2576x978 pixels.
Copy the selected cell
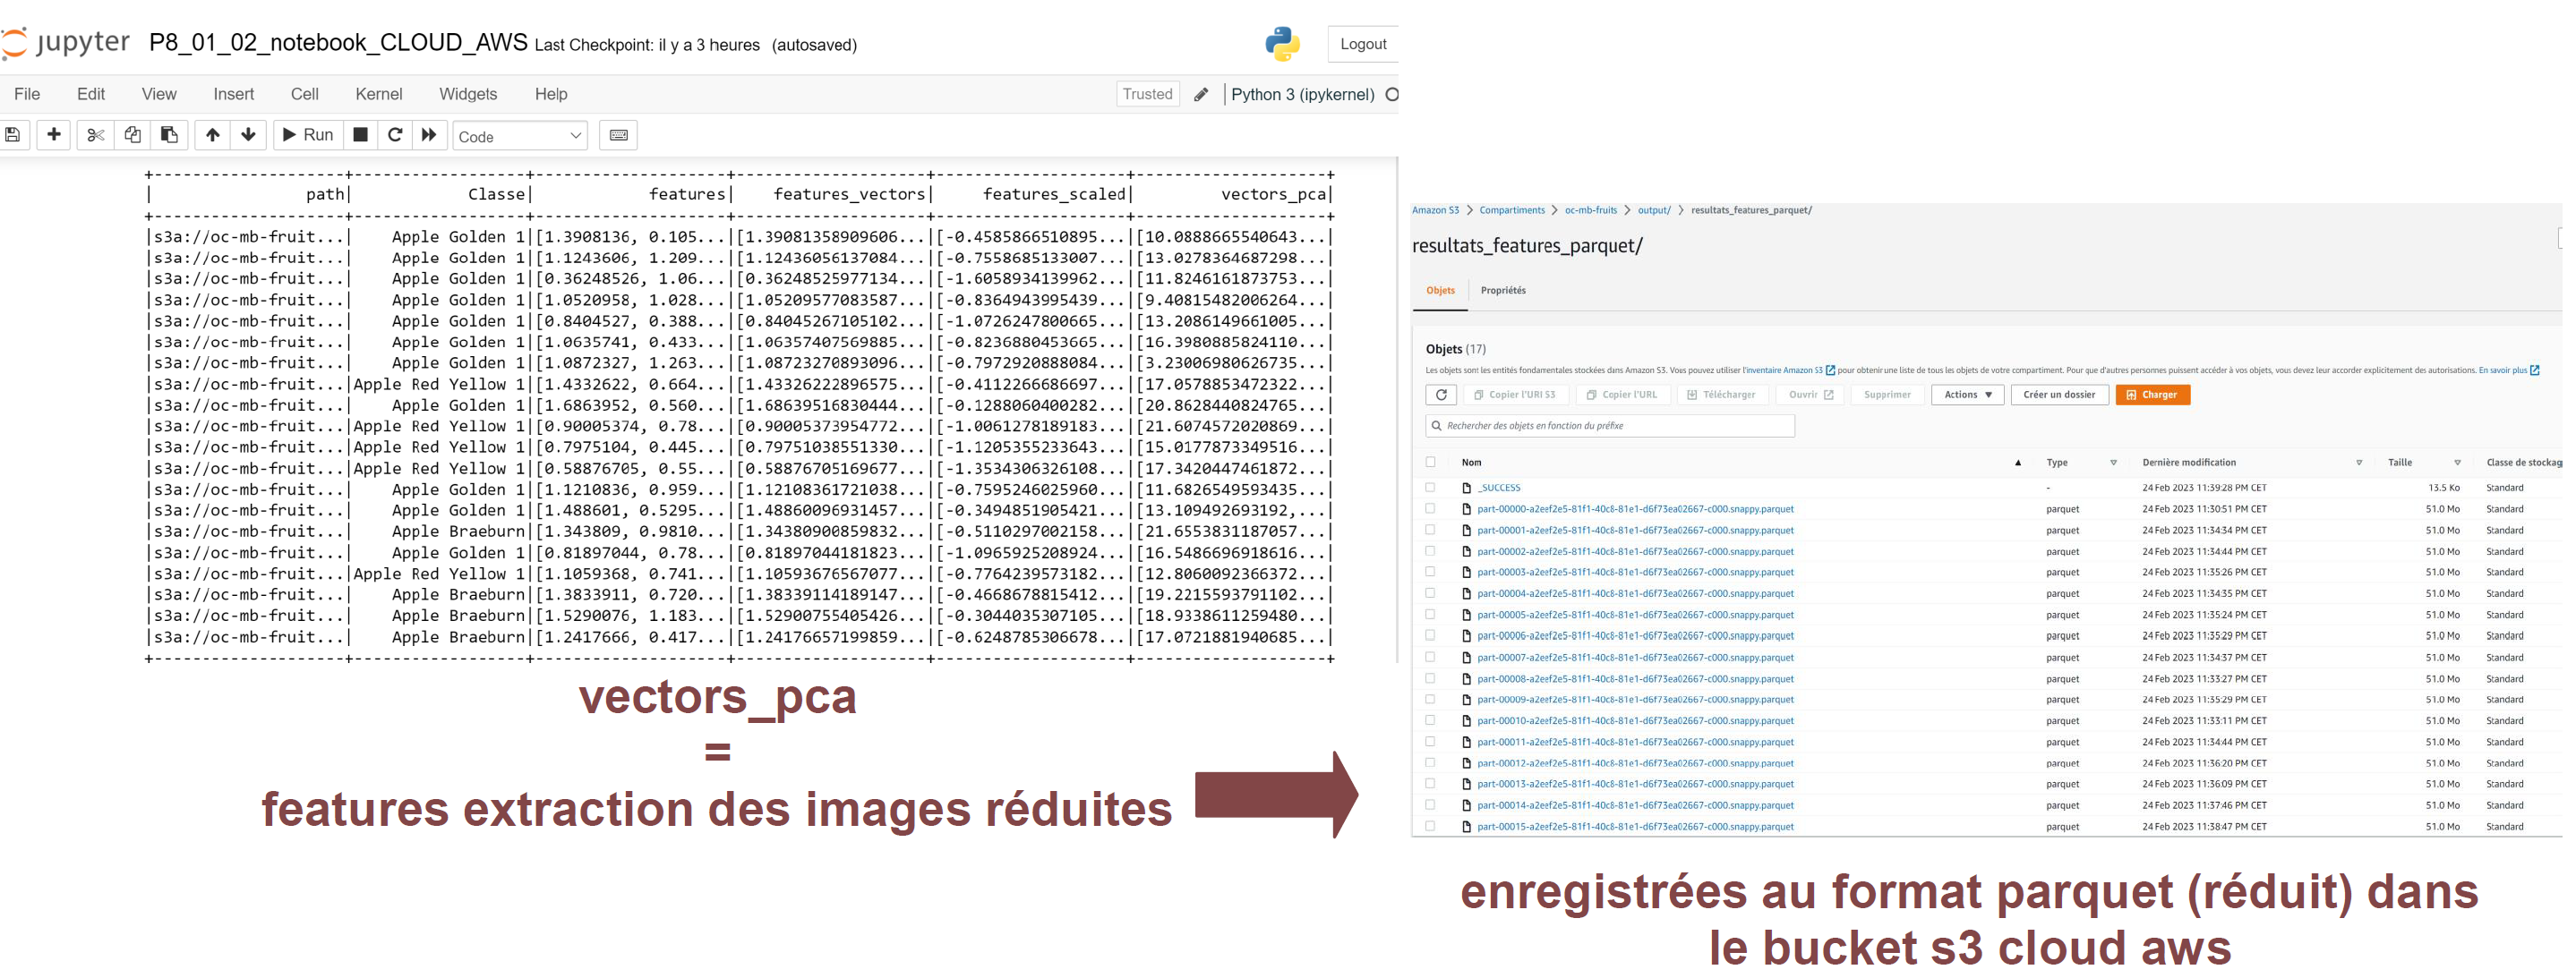(x=131, y=135)
